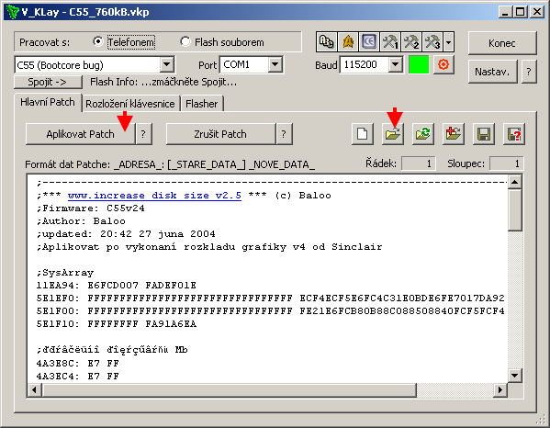Click the Zrušit Patch button
This screenshot has height=428, width=550.
220,134
